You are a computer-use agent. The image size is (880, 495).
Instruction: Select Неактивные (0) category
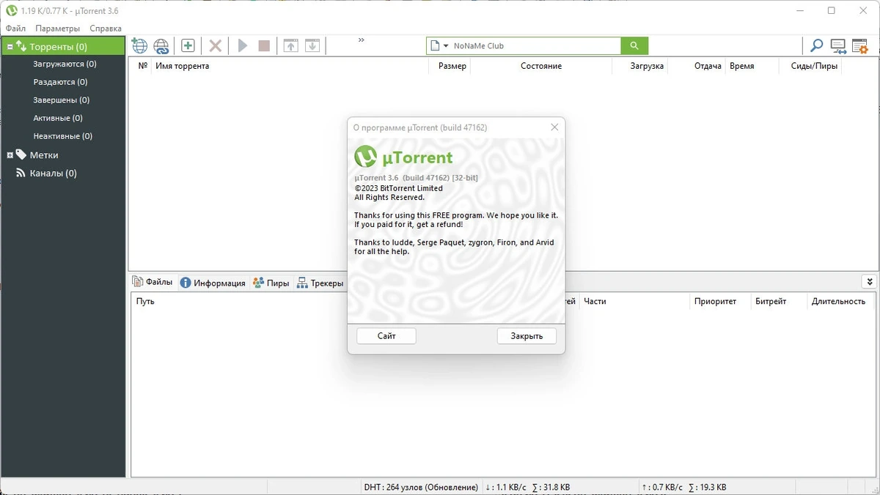click(x=63, y=136)
